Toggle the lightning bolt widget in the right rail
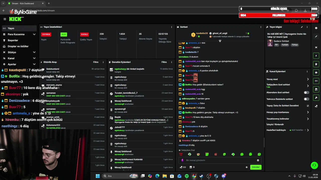 (316, 56)
